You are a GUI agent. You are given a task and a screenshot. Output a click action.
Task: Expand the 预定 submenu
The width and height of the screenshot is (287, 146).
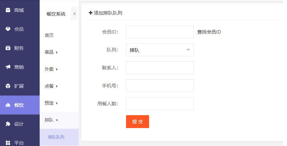pyautogui.click(x=52, y=103)
